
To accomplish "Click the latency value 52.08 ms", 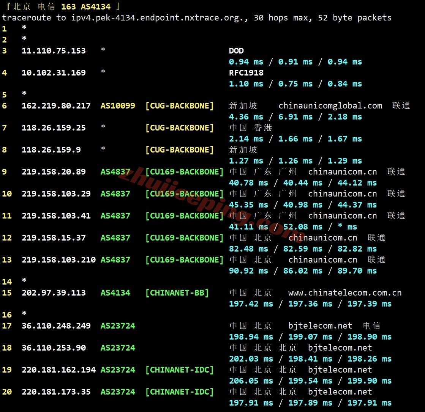I will coord(303,227).
